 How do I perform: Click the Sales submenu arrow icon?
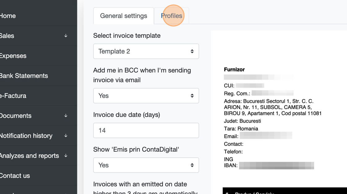tap(66, 36)
